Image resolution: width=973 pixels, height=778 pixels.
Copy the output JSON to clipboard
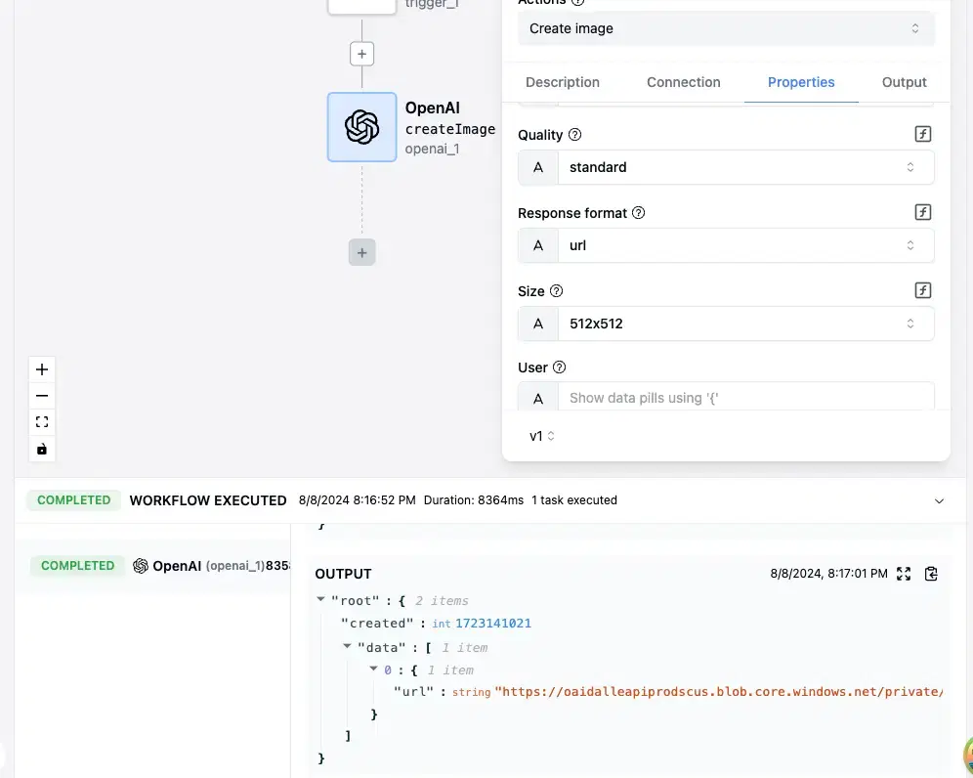tap(930, 574)
